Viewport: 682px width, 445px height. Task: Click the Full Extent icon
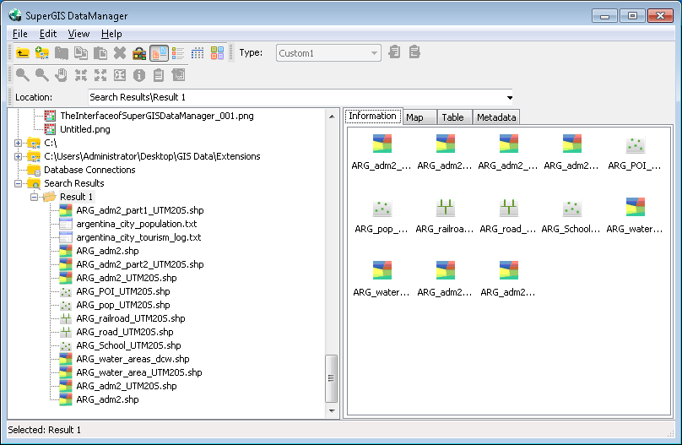click(120, 75)
